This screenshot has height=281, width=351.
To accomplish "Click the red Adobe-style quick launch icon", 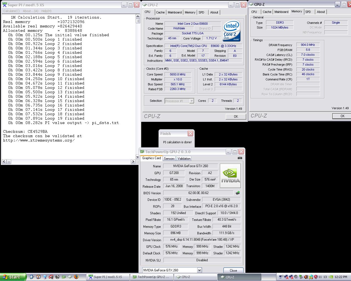I will [x=51, y=277].
